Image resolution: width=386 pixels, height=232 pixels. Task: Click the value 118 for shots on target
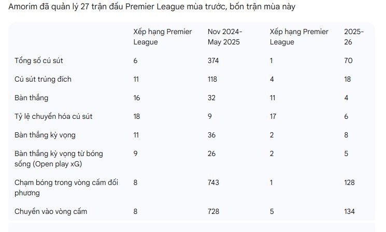(212, 79)
